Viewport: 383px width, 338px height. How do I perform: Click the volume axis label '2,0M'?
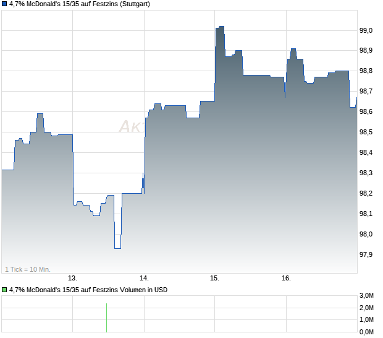tap(366, 308)
